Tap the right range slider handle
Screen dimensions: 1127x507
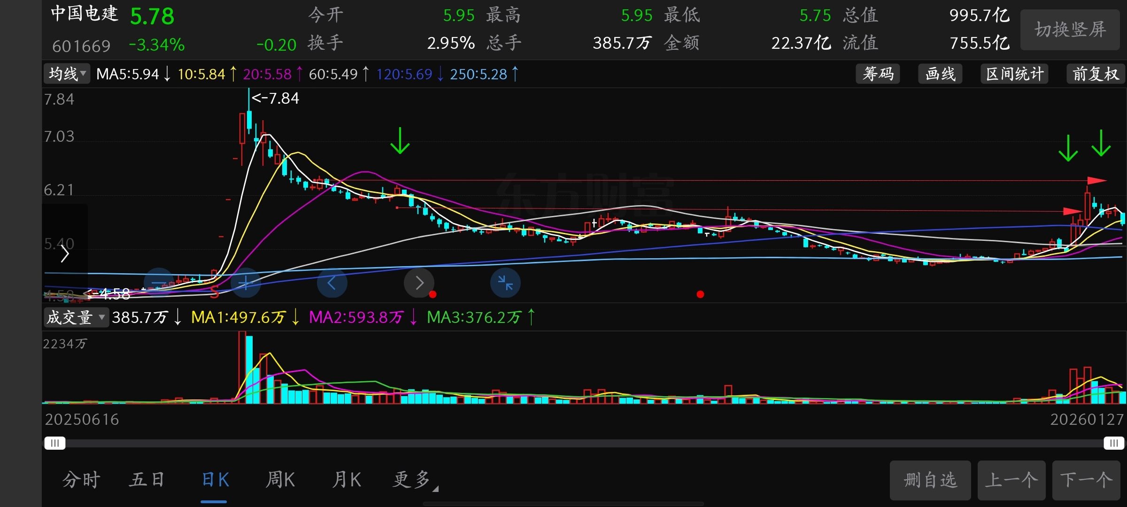coord(1113,443)
